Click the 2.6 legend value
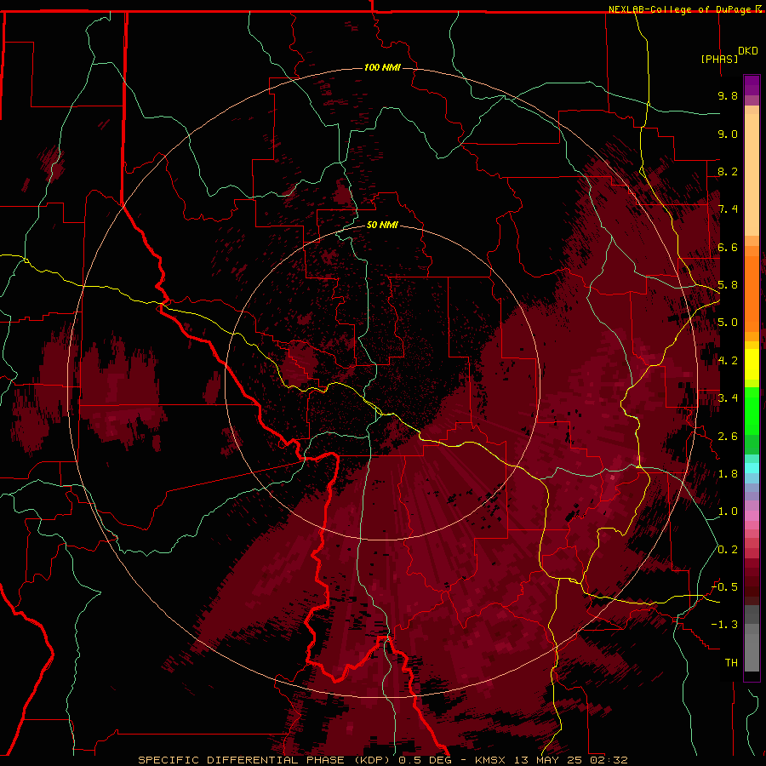This screenshot has width=766, height=766. click(728, 437)
